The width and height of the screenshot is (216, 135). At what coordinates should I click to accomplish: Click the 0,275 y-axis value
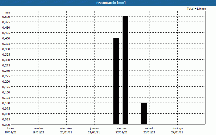pyautogui.click(x=6, y=65)
